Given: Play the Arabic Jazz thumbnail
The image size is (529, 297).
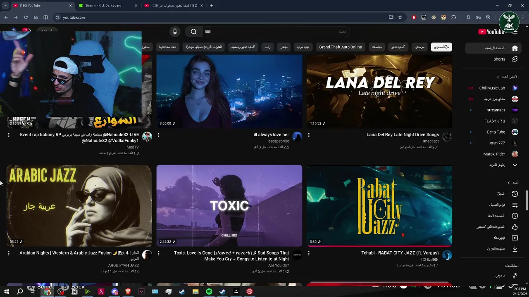Looking at the screenshot, I should (79, 205).
